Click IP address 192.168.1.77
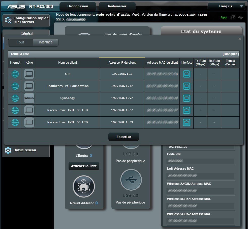The image size is (248, 229). pos(122,110)
